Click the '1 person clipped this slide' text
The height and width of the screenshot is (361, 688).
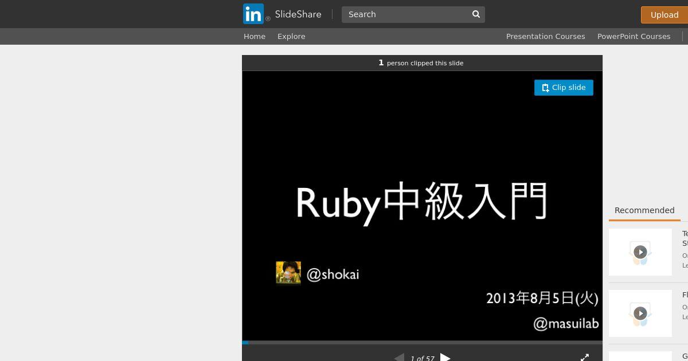click(421, 63)
